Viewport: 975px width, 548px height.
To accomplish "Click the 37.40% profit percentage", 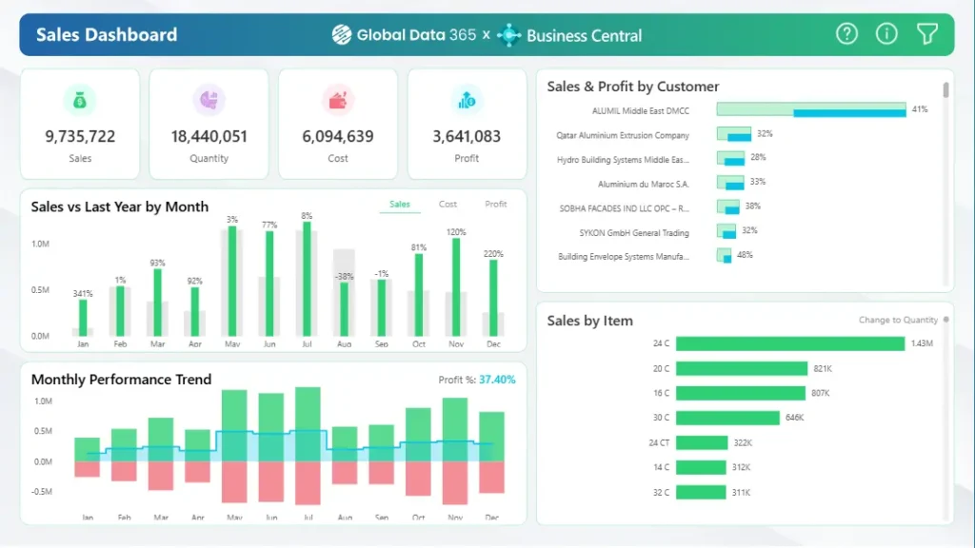I will (x=497, y=380).
